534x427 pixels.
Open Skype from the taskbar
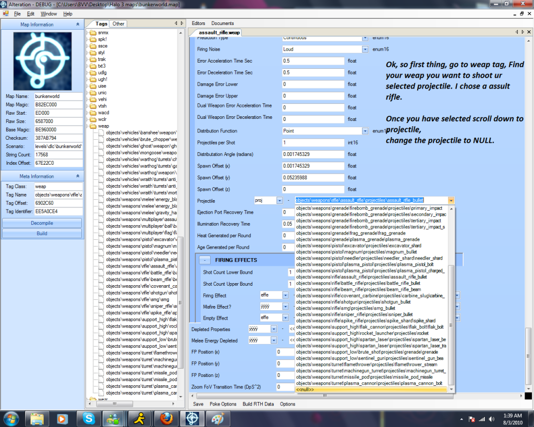(x=89, y=419)
